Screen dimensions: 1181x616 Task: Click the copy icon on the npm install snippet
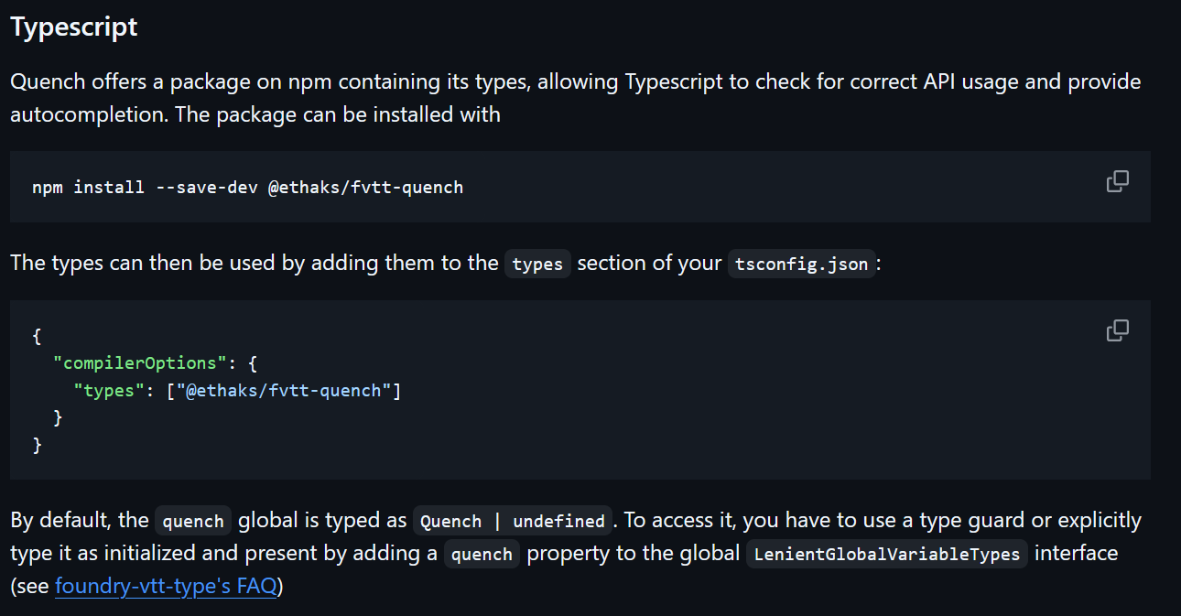coord(1117,181)
